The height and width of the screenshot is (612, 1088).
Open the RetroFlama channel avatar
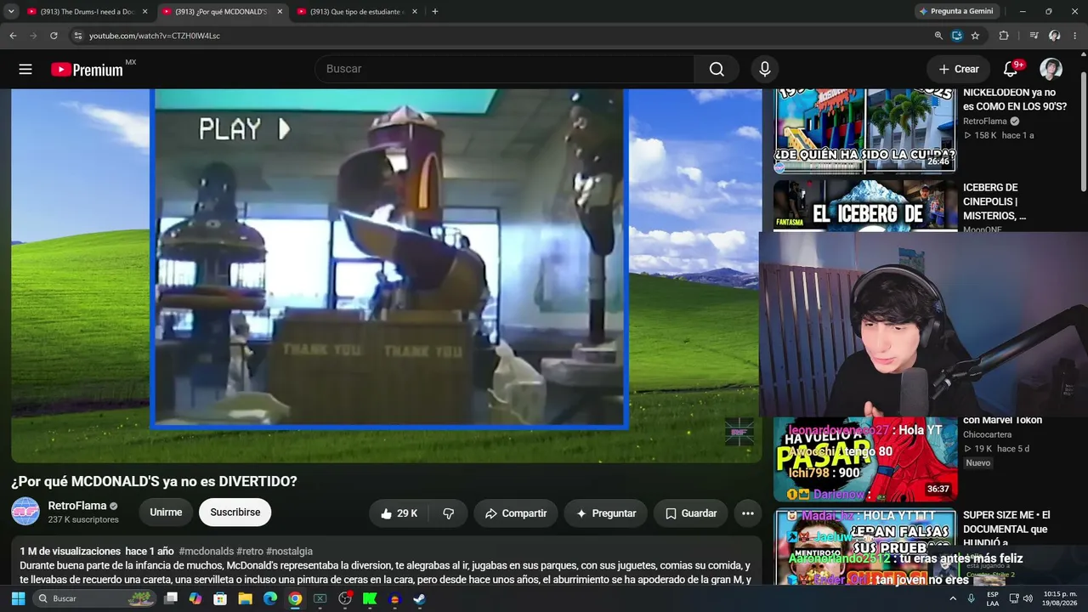tap(25, 512)
